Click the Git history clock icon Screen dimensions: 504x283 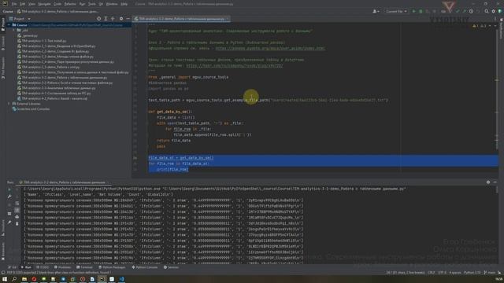pos(471,11)
